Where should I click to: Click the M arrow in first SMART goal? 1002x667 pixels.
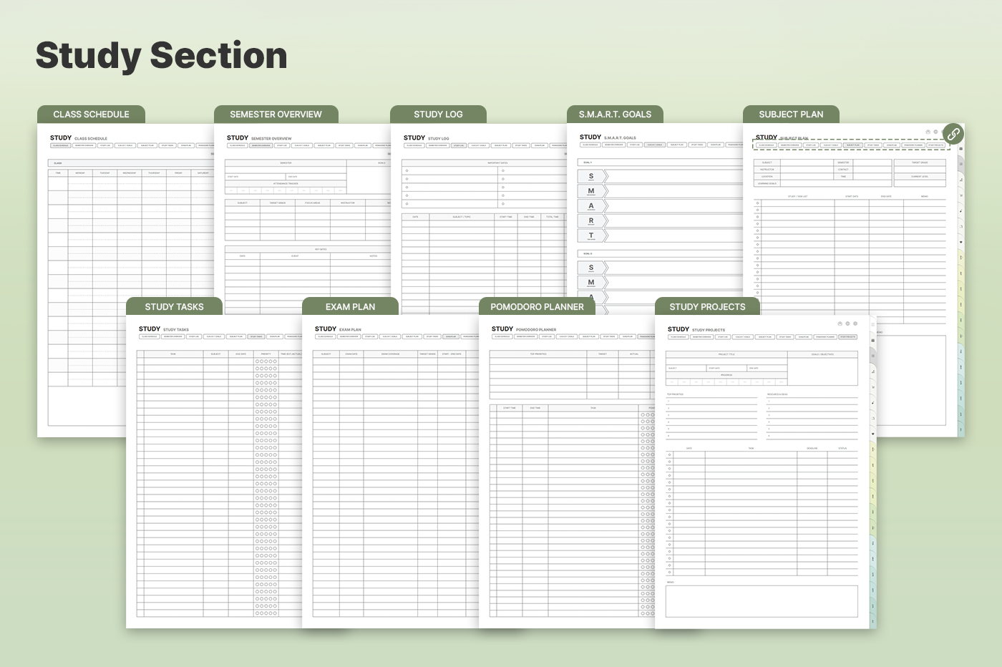[593, 191]
